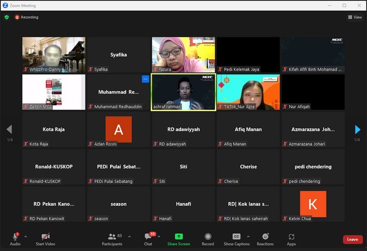
Task: Expand options arrow next to Participants
Action: click(129, 236)
